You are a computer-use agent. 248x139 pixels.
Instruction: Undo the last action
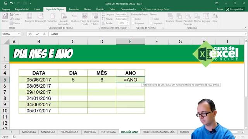pyautogui.click(x=11, y=3)
